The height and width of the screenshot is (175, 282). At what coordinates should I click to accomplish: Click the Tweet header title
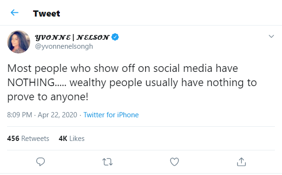tap(46, 14)
